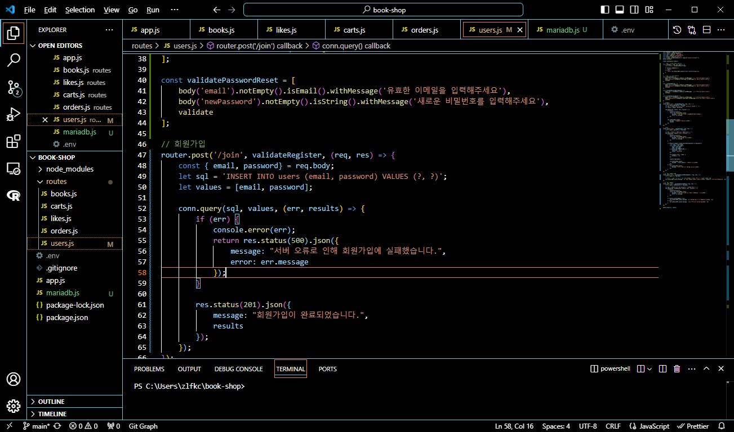
Task: Open the Extensions view icon
Action: click(x=14, y=141)
